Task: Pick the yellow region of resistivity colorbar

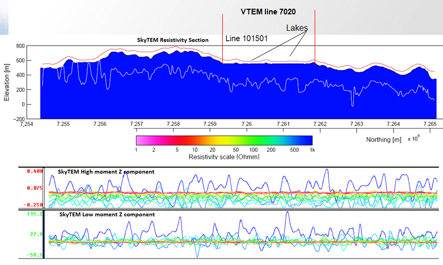Action: (222, 140)
